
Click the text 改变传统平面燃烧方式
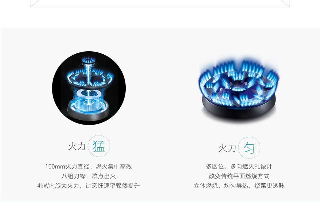[x=239, y=176]
